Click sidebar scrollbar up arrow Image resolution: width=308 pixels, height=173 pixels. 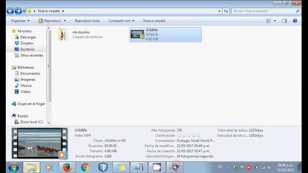[x=49, y=28]
